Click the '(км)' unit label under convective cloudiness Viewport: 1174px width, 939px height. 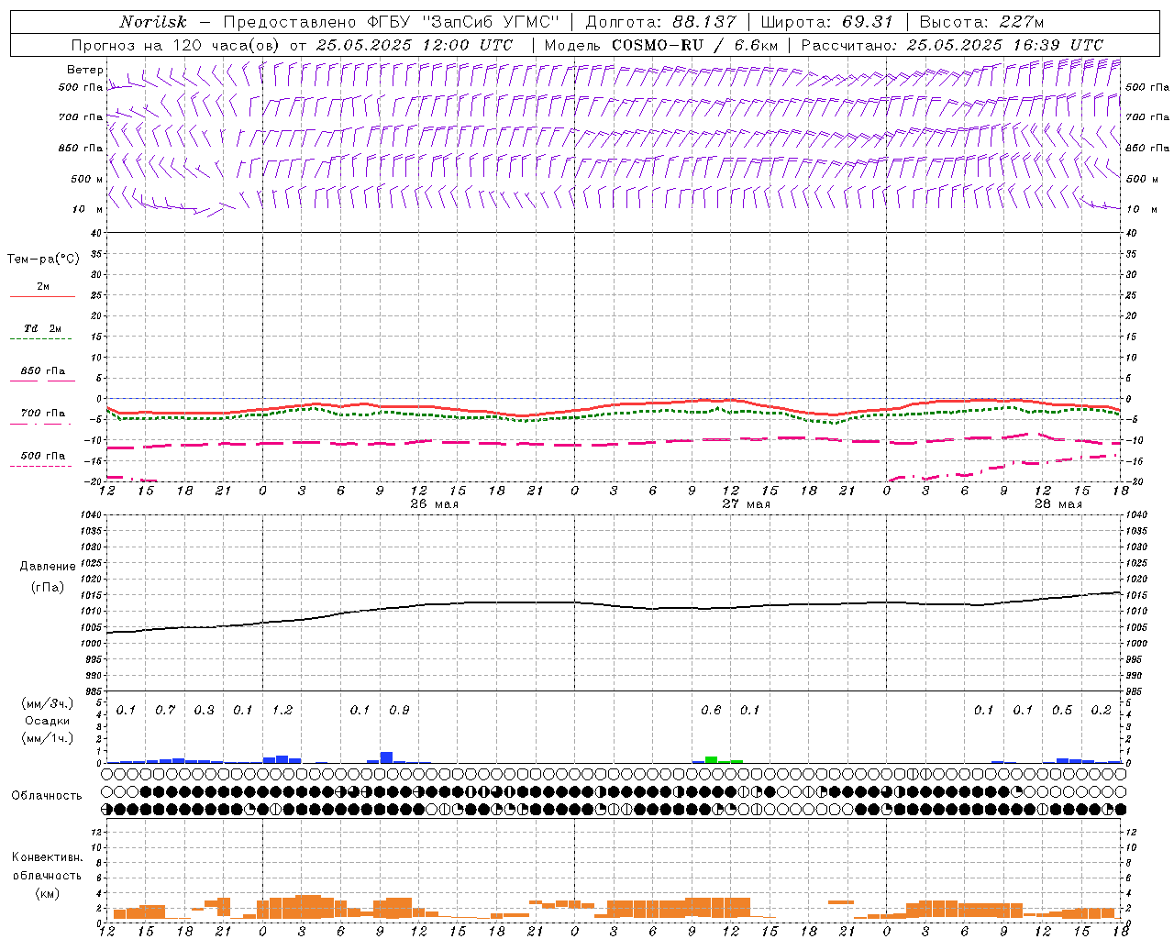coord(47,893)
